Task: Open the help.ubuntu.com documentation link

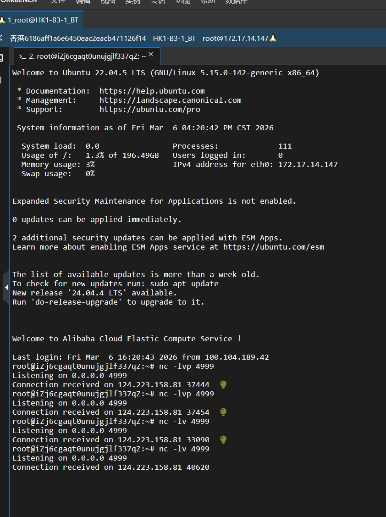Action: (x=152, y=91)
